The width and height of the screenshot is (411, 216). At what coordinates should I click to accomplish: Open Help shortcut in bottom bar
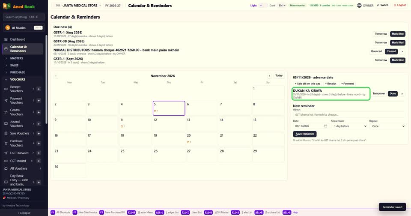click(x=290, y=213)
